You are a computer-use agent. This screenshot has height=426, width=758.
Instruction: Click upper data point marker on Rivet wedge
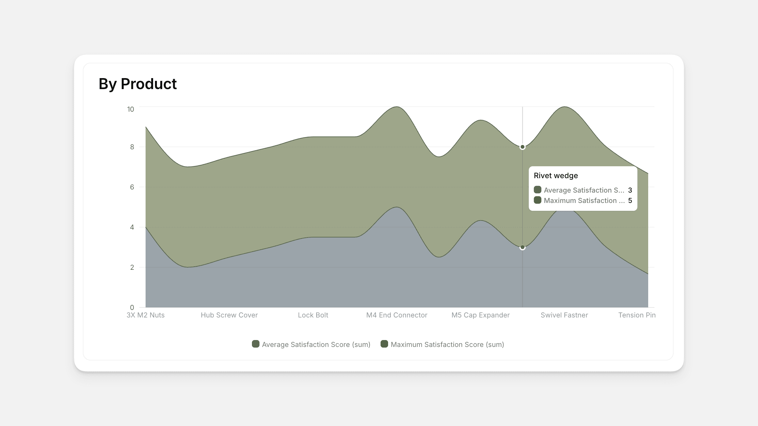522,147
